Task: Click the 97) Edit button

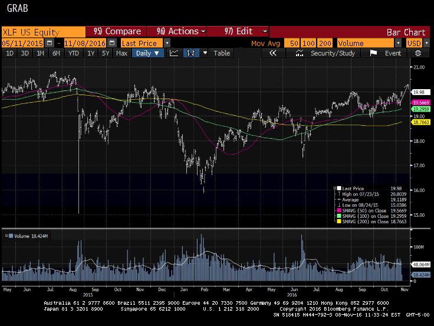Action: 238,31
